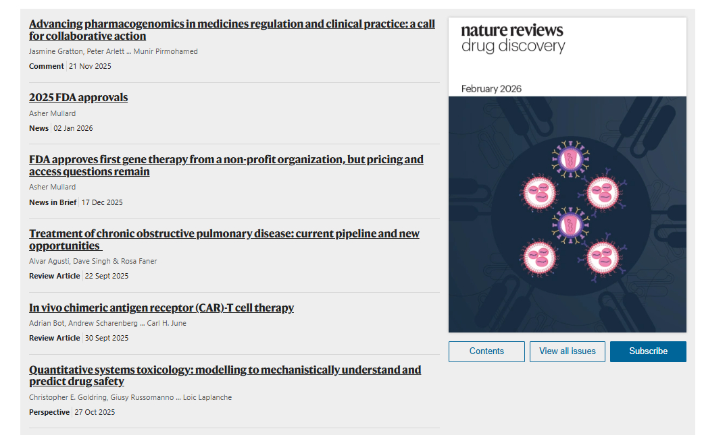
Task: Click the Christopher E. Goldring author line
Action: click(x=130, y=397)
